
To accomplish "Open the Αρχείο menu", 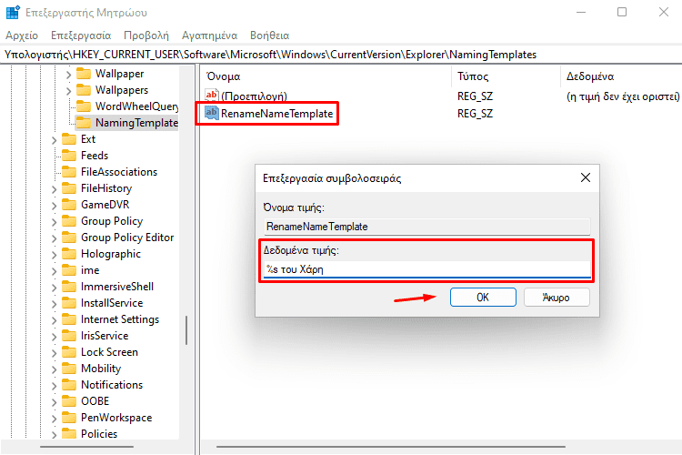I will coord(22,35).
